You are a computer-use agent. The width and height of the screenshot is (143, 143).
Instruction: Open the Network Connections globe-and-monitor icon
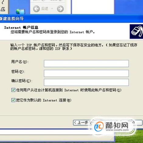(20, 11)
